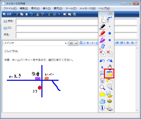The image size is (141, 119).
Task: Click the encrypt message icon
Action: pyautogui.click(x=70, y=14)
